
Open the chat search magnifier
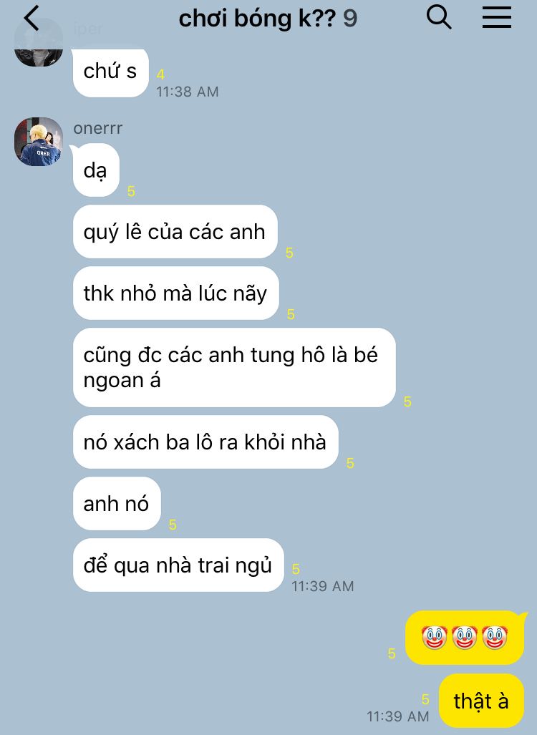tap(438, 17)
